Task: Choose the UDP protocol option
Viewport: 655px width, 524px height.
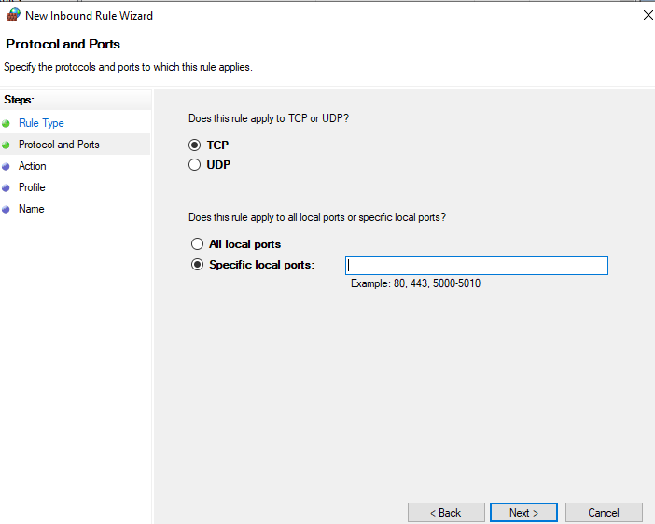Action: click(x=195, y=165)
